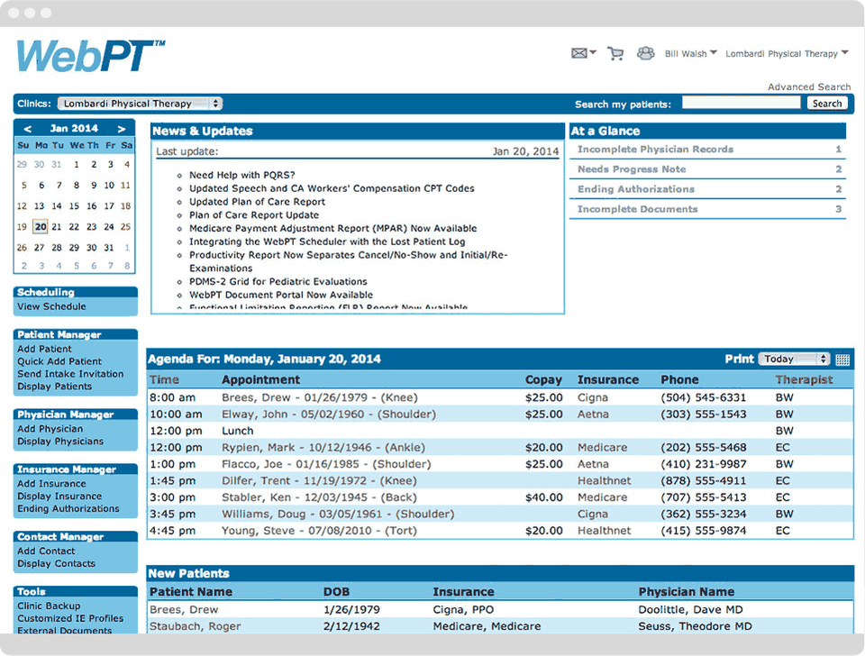Open the Today print range dropdown
This screenshot has height=656, width=865.
(x=794, y=359)
